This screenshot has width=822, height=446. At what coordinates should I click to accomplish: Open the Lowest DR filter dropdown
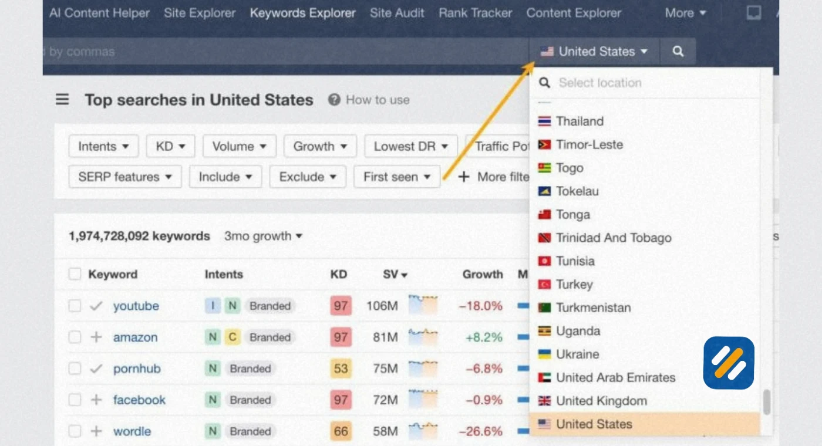(411, 146)
